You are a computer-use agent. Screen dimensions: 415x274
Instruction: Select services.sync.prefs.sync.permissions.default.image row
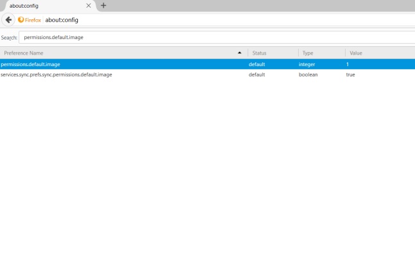(x=207, y=74)
